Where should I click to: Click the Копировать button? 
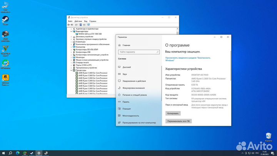click(173, 113)
